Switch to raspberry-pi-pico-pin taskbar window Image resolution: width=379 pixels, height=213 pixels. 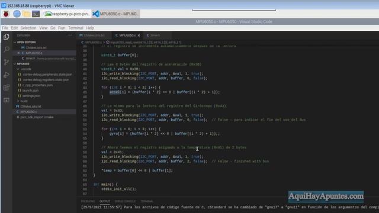[x=67, y=14]
